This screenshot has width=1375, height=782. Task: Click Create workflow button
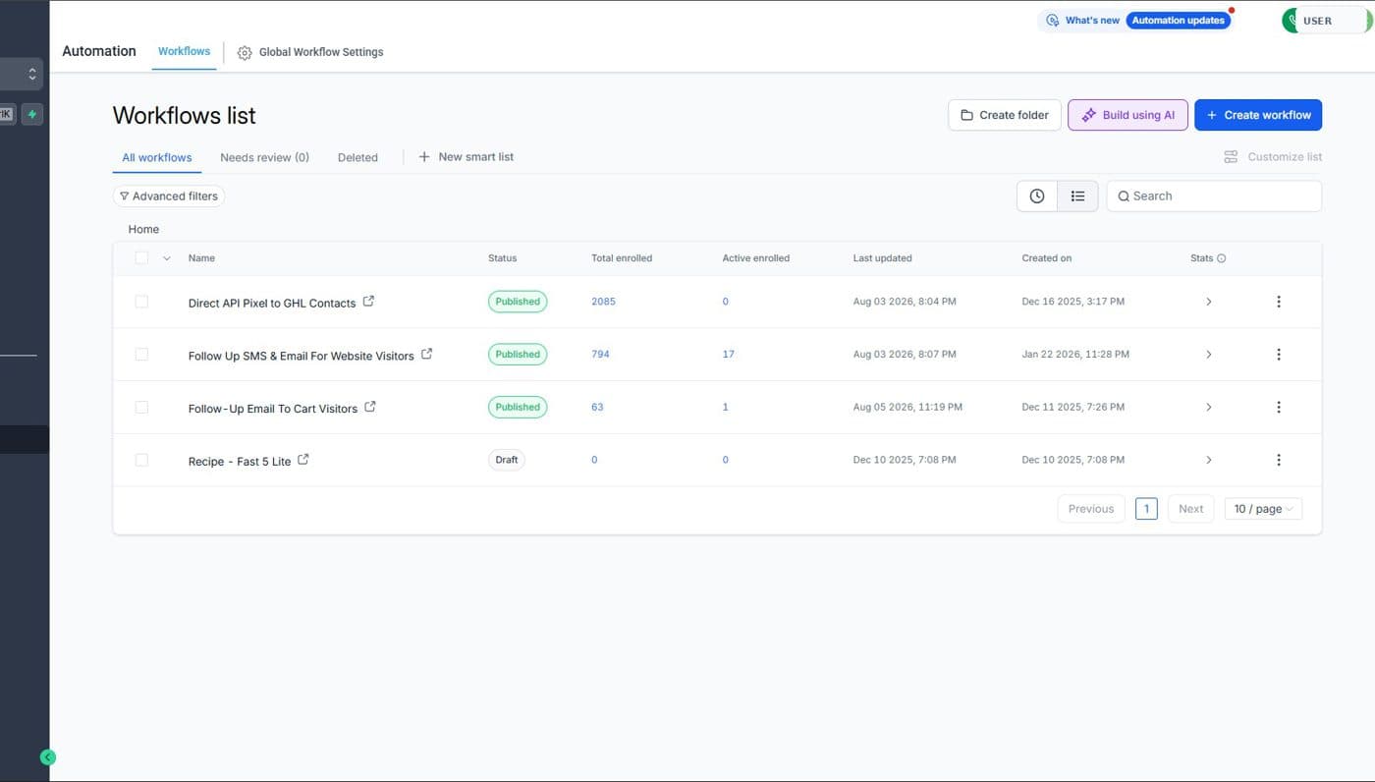click(x=1258, y=115)
